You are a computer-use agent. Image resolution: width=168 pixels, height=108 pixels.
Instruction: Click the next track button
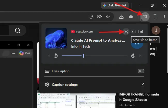[x=141, y=56]
